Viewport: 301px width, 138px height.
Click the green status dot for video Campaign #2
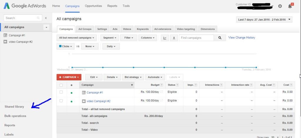72,102
